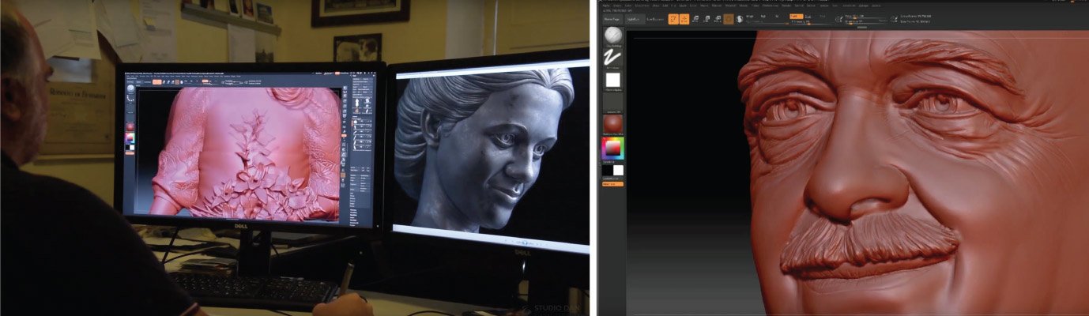
Task: Open the Alpha menu
Action: click(606, 6)
